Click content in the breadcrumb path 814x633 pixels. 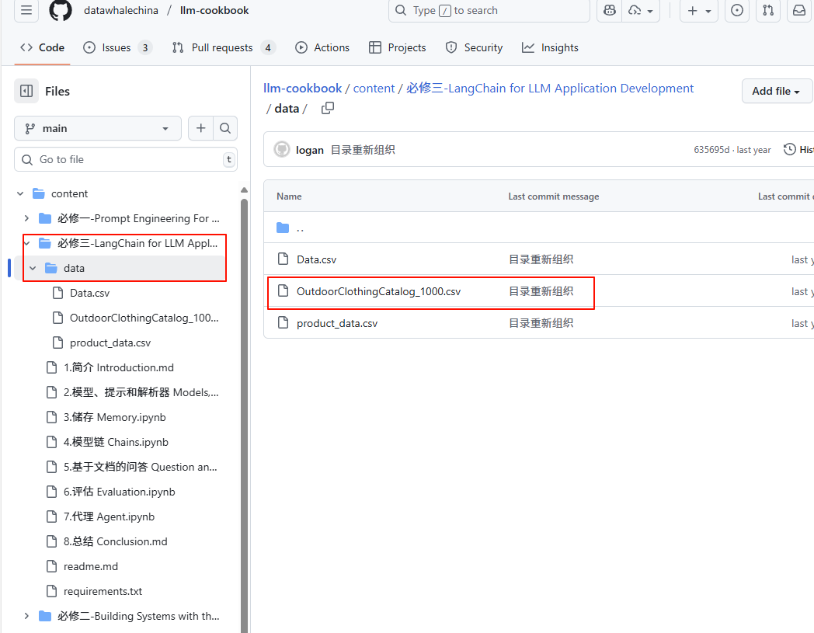click(x=374, y=89)
